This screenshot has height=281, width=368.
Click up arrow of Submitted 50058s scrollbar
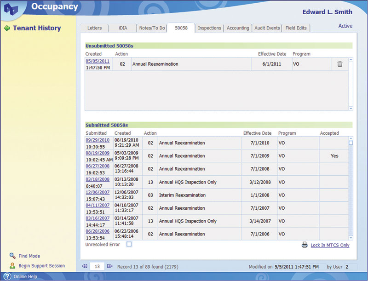pos(351,138)
